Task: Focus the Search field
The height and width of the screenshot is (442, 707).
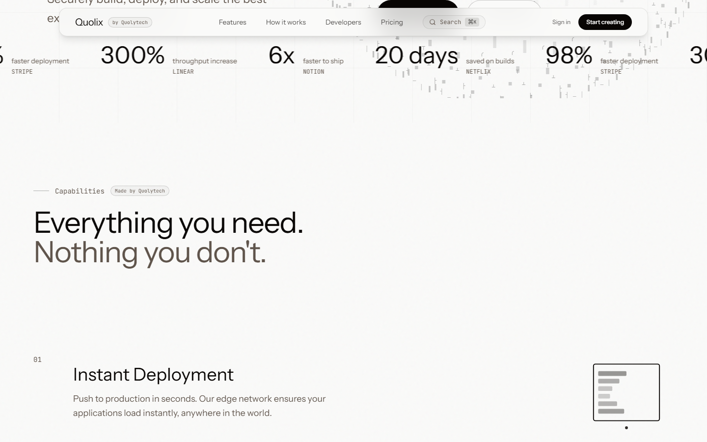Action: coord(454,22)
